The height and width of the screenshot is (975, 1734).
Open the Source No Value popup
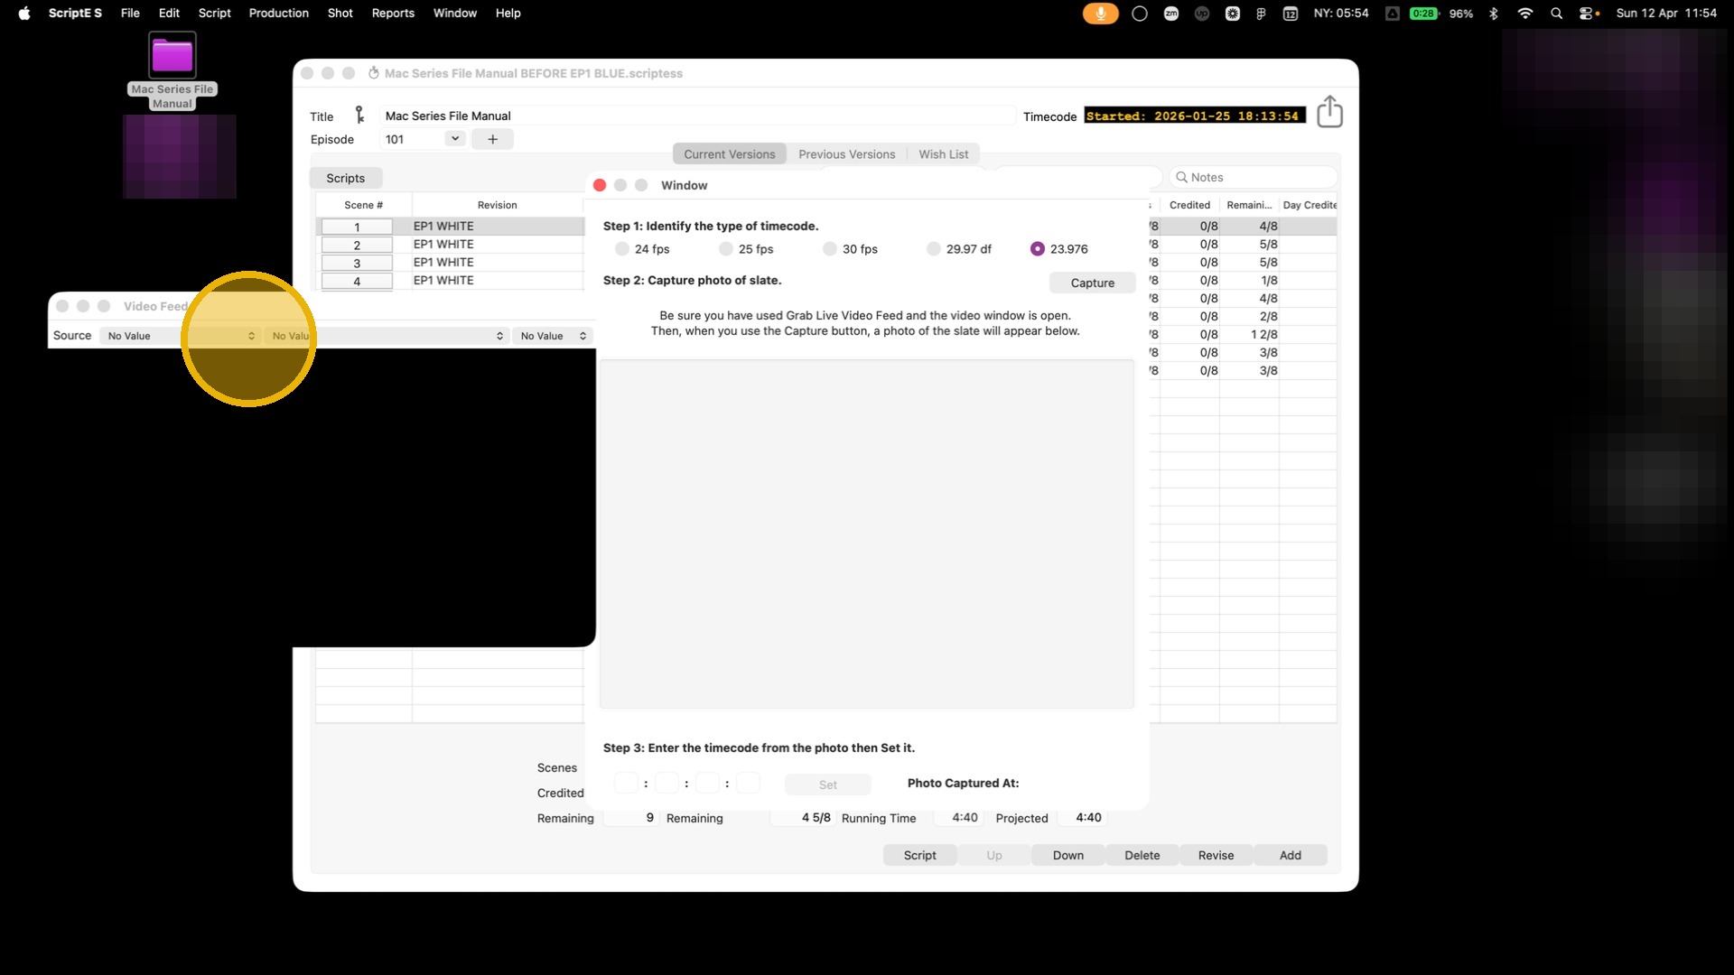(181, 336)
